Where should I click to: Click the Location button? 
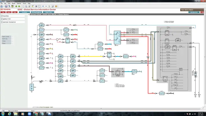click(x=24, y=12)
